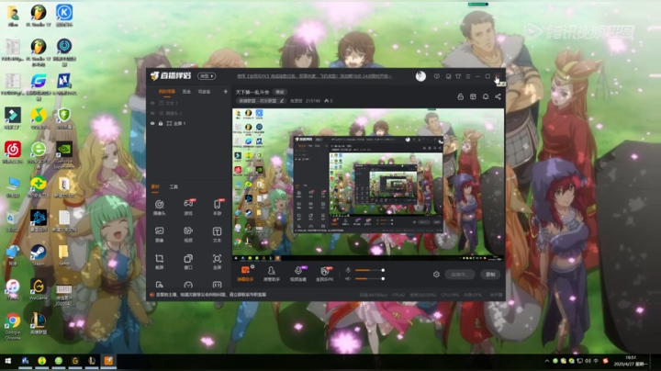Add a text source (文本)

pyautogui.click(x=217, y=234)
